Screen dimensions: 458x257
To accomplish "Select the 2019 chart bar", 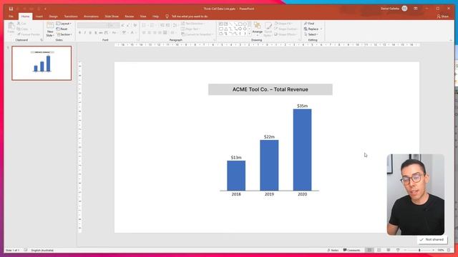I will (x=269, y=165).
